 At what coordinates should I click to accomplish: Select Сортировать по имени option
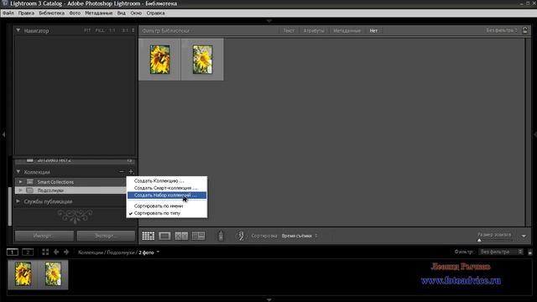coord(167,206)
